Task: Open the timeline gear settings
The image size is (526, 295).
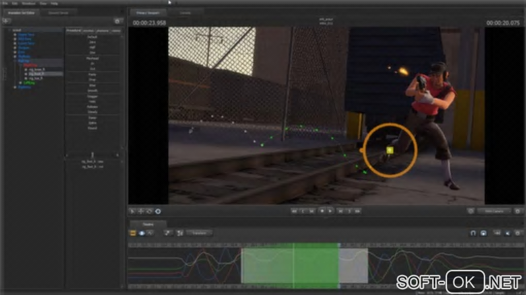Action: [518, 233]
